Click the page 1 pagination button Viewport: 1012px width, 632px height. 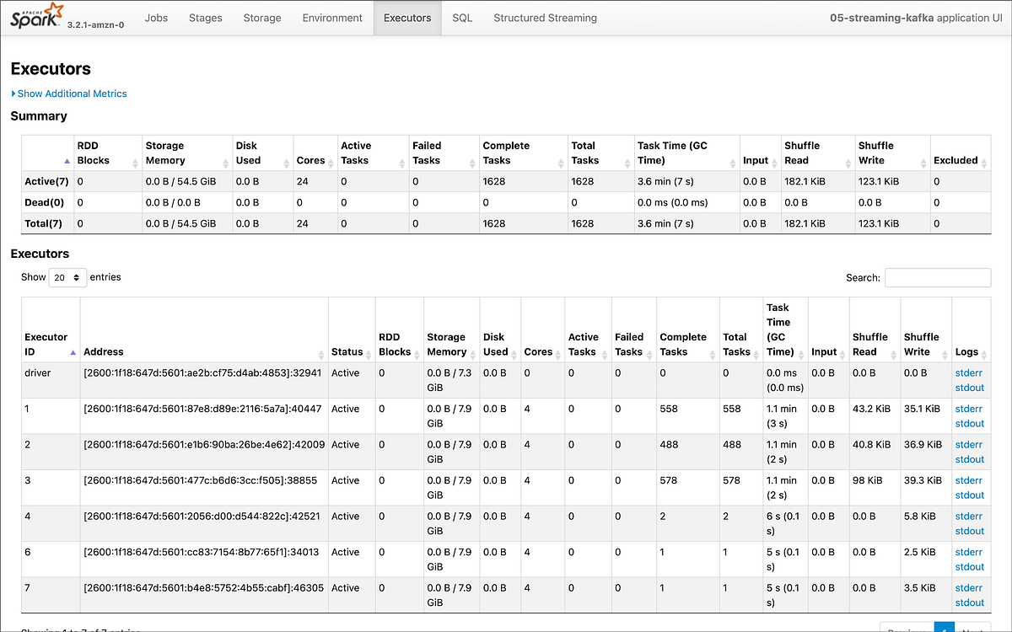pyautogui.click(x=945, y=628)
